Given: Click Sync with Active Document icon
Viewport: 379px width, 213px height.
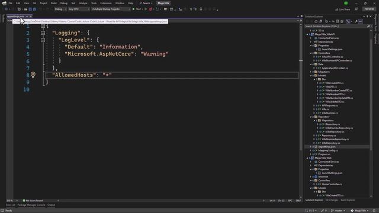Looking at the screenshot, I should point(333,21).
